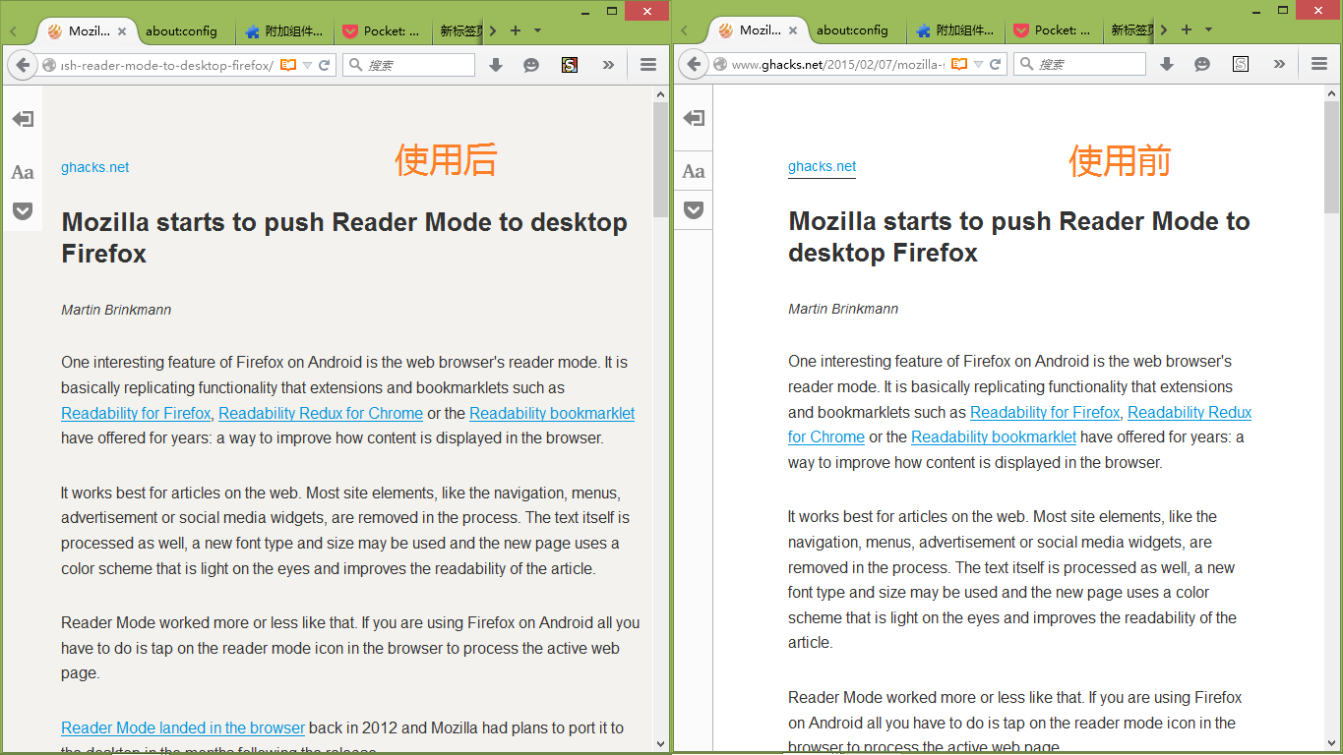The image size is (1343, 755).
Task: Open Readability for Firefox link in the right window
Action: (x=1045, y=412)
